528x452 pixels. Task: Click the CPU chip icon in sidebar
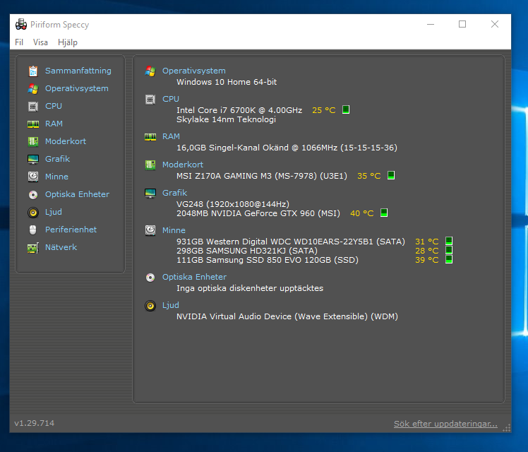click(33, 107)
